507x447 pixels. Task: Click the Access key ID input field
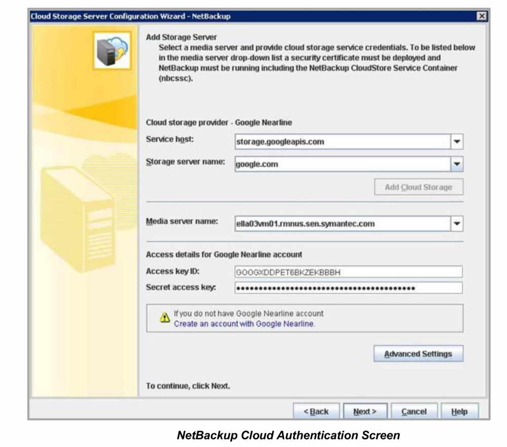tap(349, 272)
